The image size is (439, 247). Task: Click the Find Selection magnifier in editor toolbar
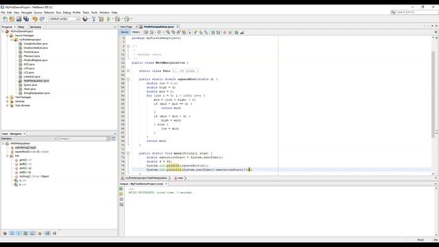pyautogui.click(x=168, y=32)
